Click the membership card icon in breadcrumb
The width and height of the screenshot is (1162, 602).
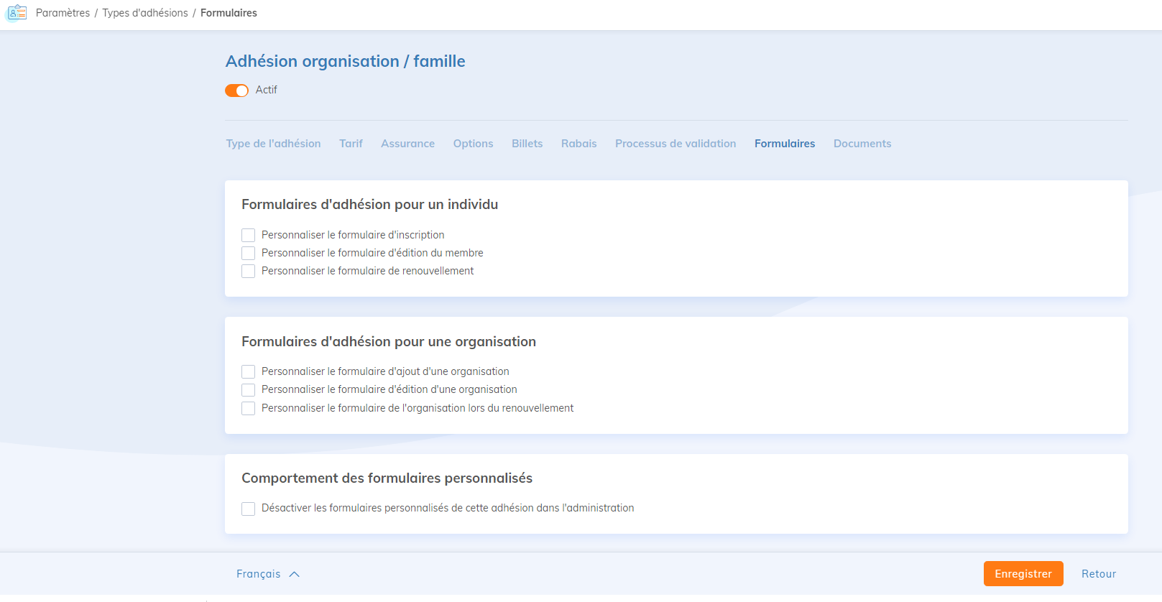point(17,13)
